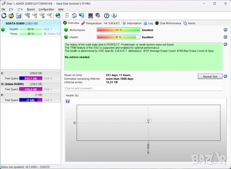Screen dimensions: 231x169
Task: Switch to the Temperature tab
Action: [91, 23]
